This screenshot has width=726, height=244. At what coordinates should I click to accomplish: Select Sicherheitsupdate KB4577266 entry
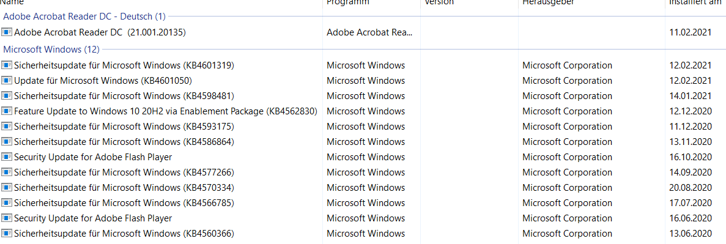[124, 172]
